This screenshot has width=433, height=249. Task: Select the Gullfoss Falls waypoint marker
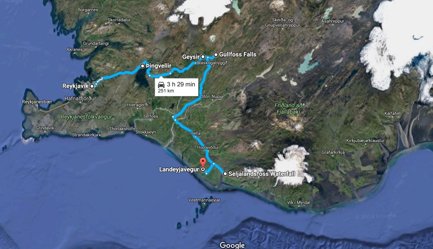[x=215, y=54]
